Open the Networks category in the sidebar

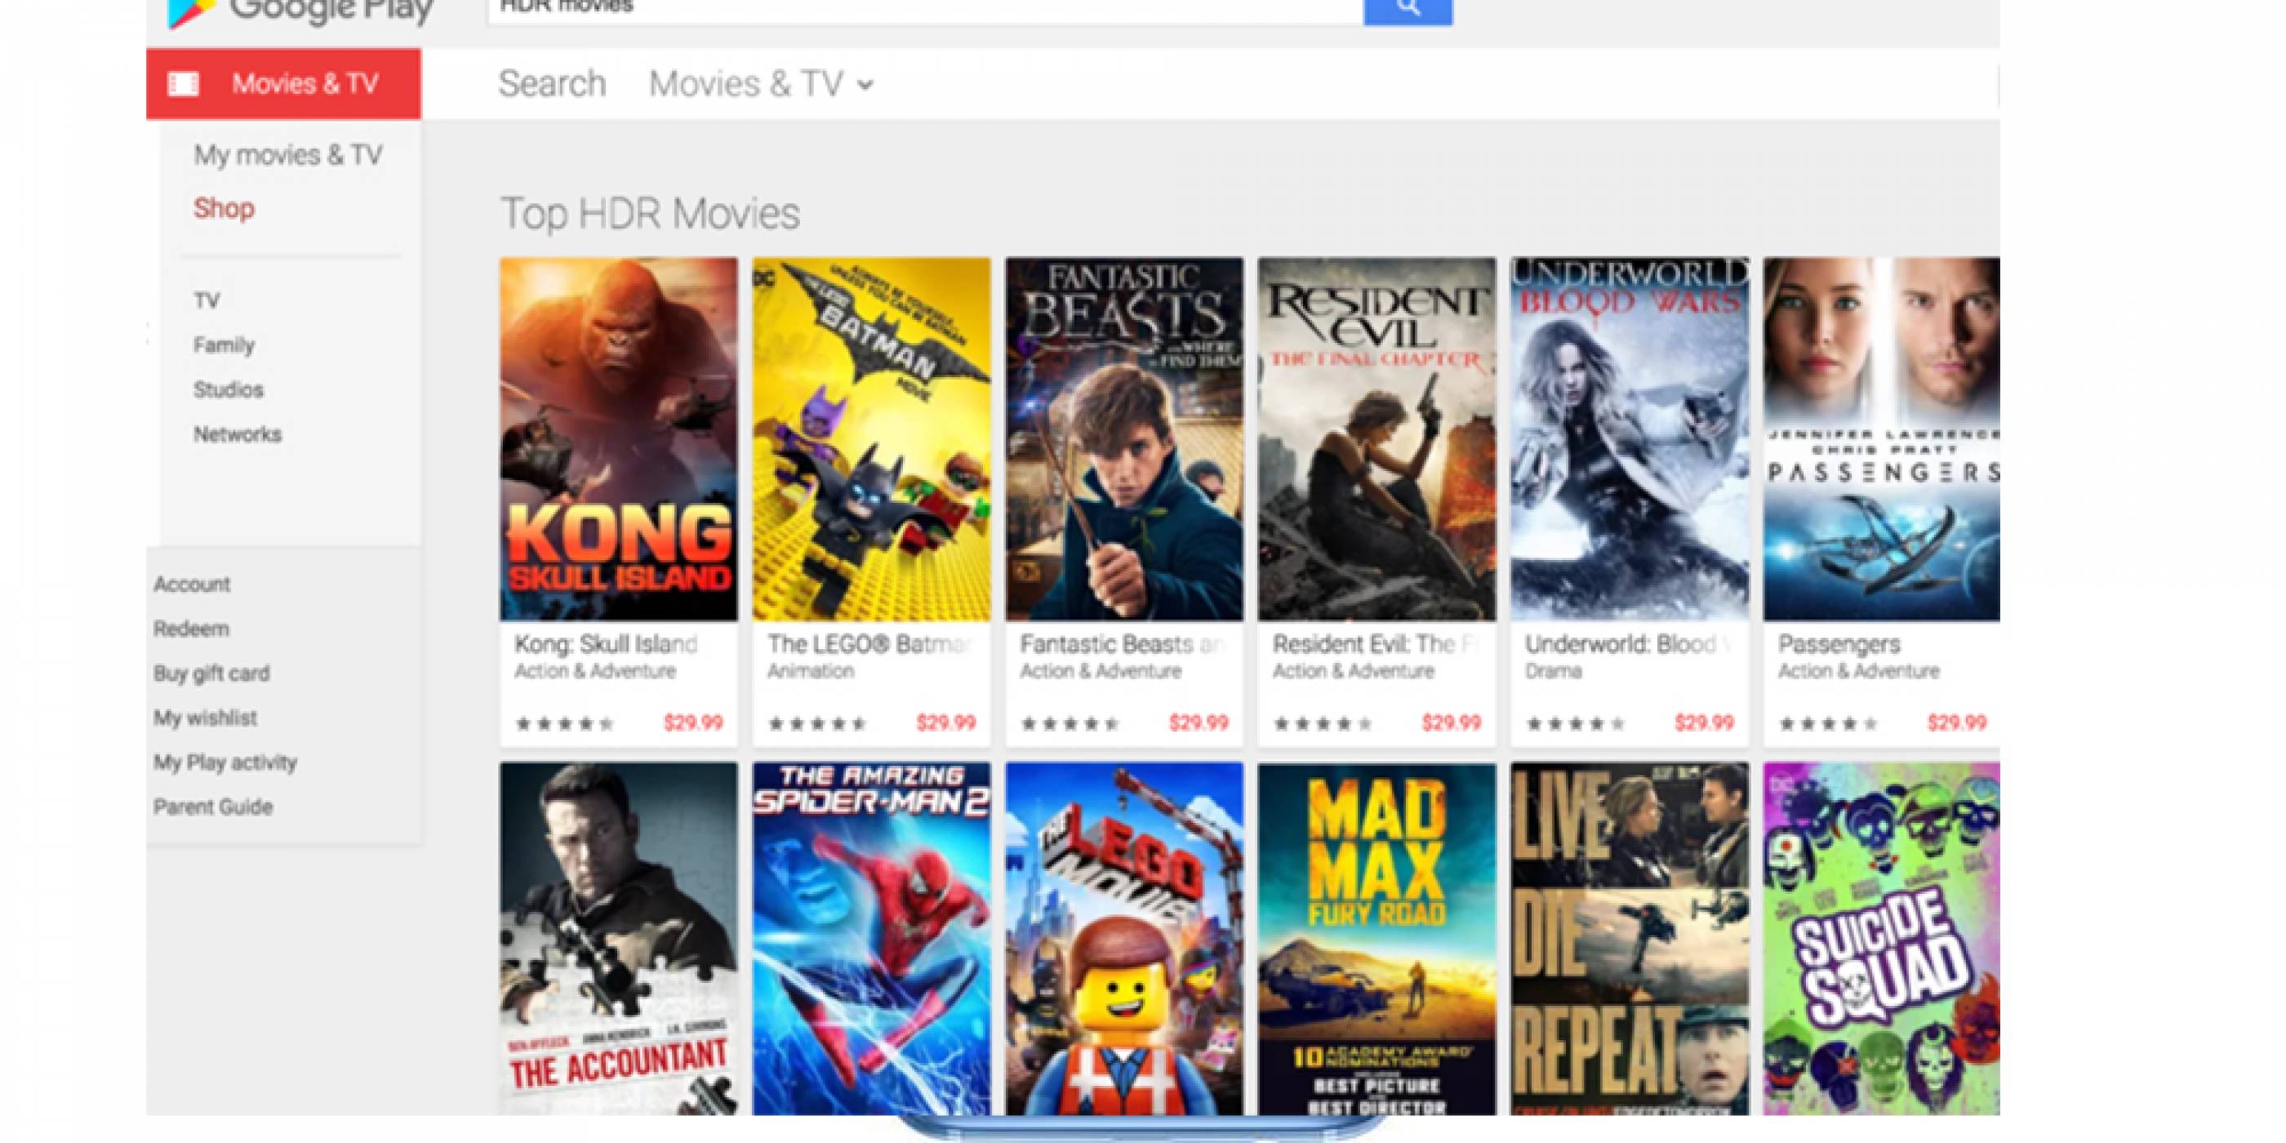[x=237, y=434]
